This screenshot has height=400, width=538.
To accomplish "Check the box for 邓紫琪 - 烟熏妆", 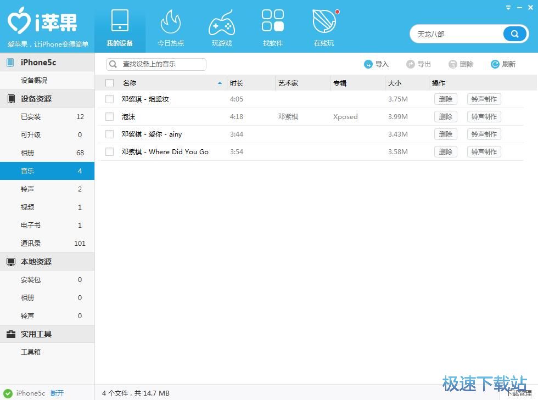I will [x=109, y=99].
